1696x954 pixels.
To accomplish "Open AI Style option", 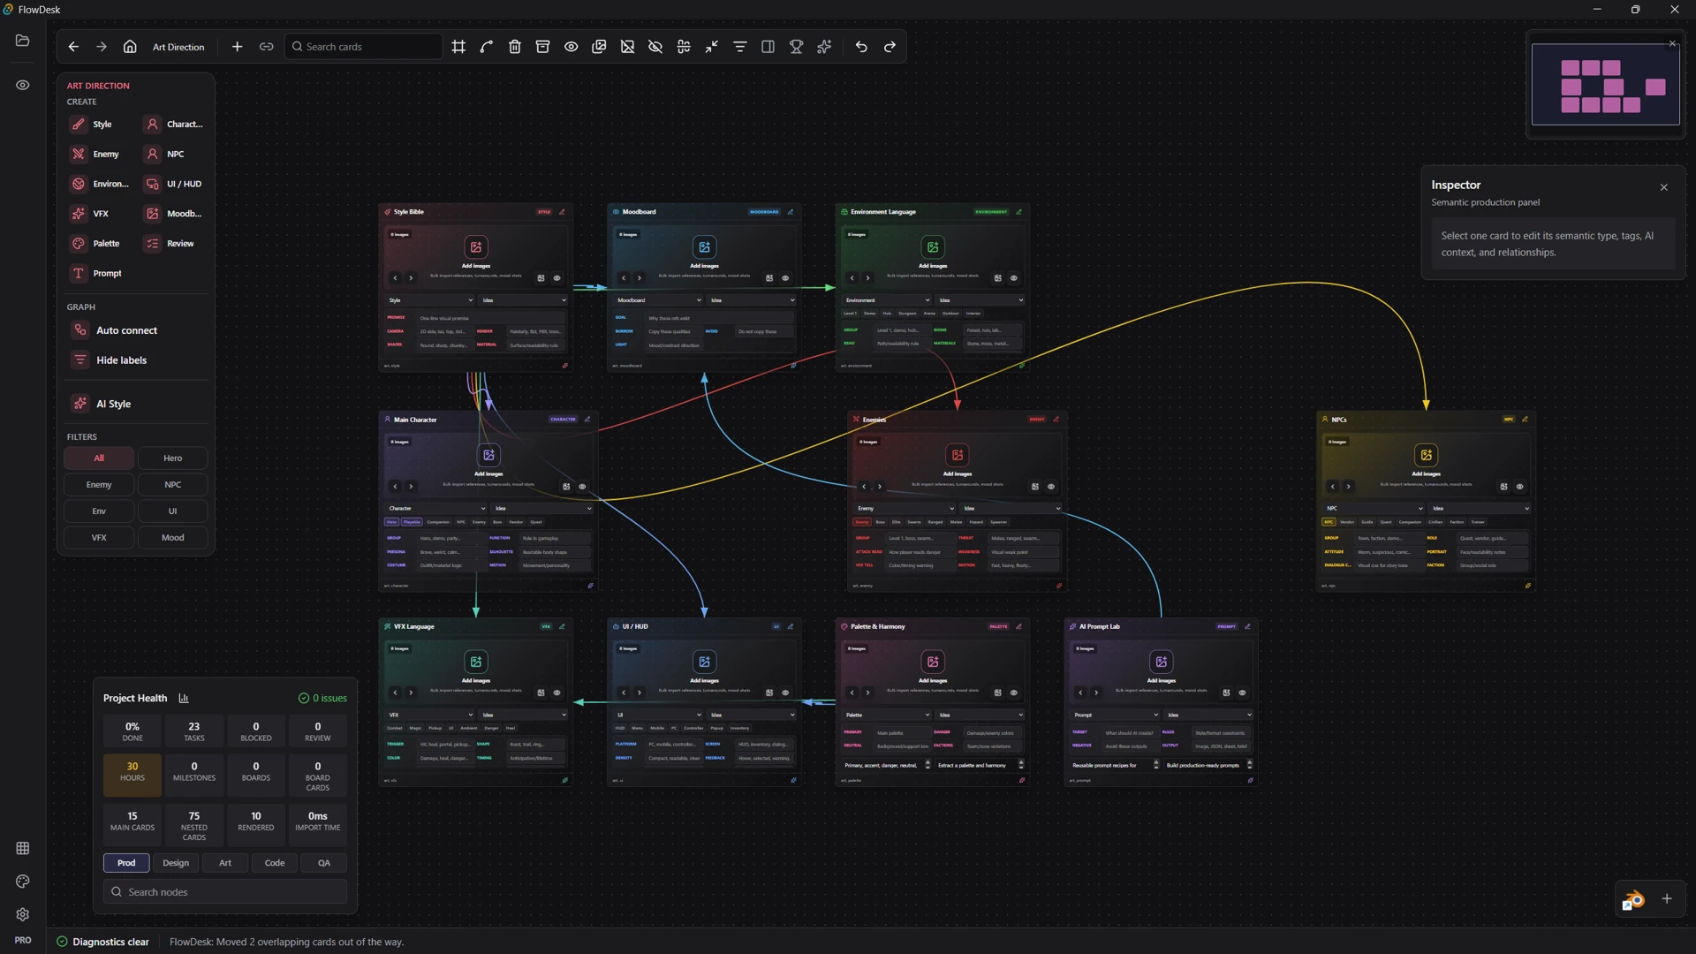I will coord(136,404).
